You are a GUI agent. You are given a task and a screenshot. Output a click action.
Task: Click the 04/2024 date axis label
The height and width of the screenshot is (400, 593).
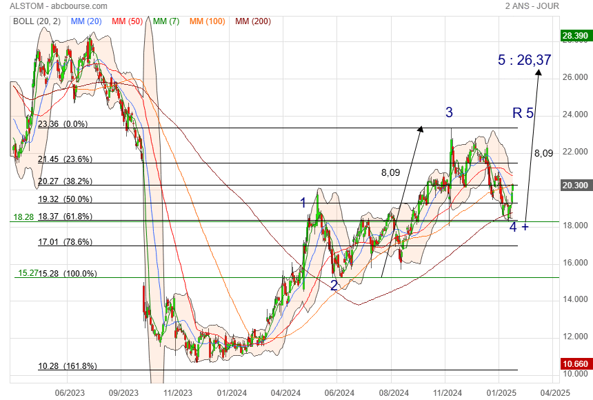click(285, 393)
